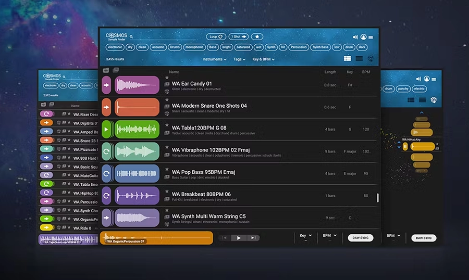Click the speaker volume icon in main window
469x280 pixels.
pyautogui.click(x=355, y=37)
